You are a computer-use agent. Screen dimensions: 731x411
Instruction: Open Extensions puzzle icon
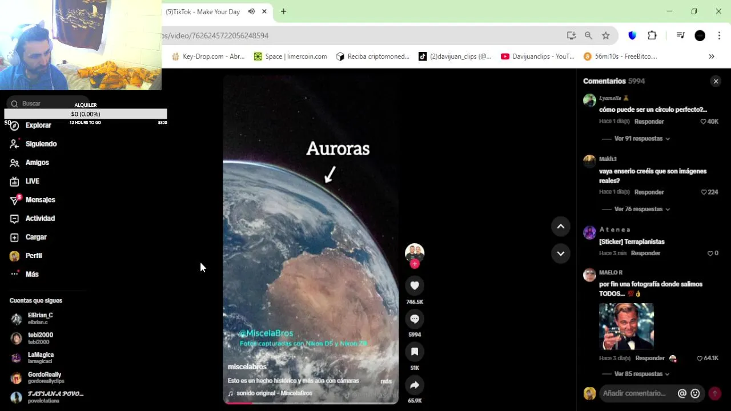(x=652, y=35)
